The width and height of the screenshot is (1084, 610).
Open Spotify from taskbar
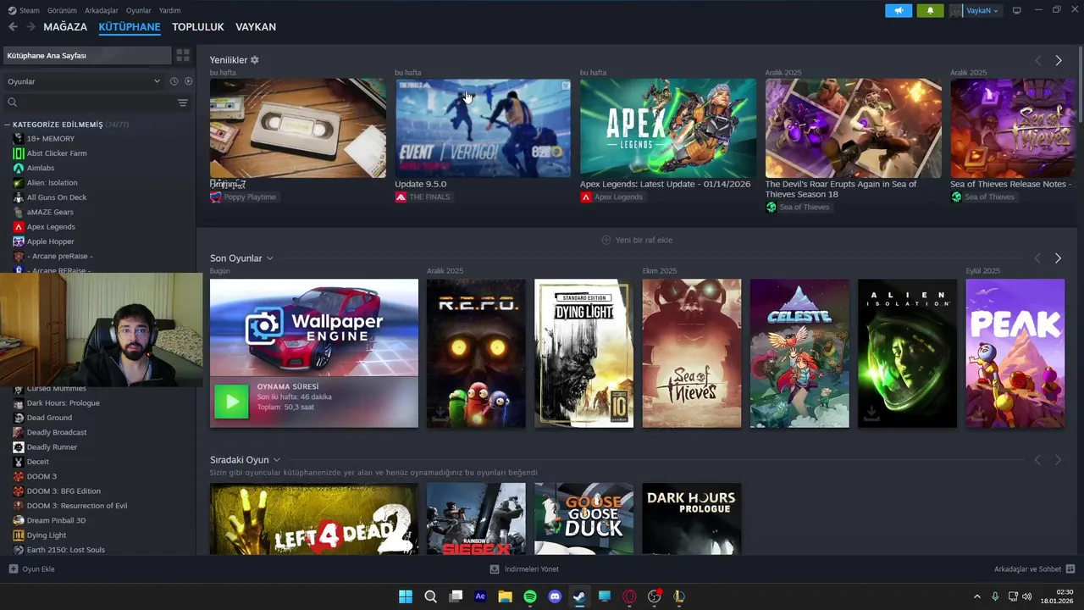(530, 596)
